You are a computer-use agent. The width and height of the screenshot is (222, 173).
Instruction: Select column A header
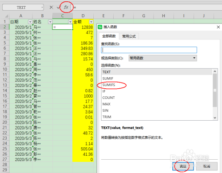(21, 16)
